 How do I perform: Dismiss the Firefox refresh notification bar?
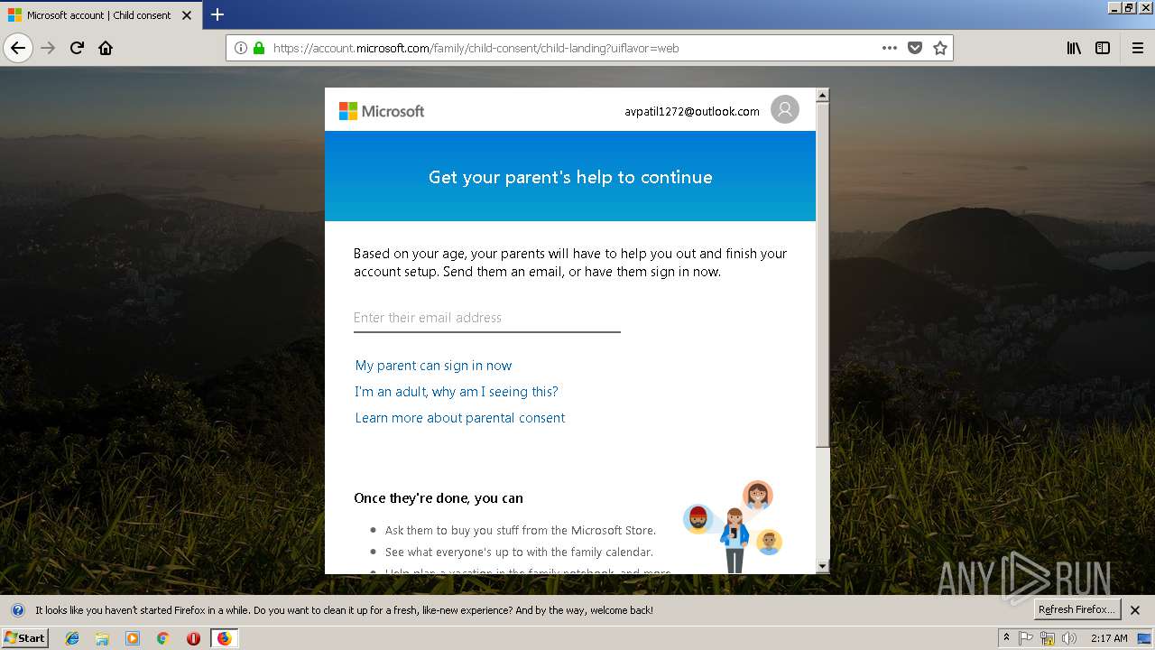coord(1135,610)
